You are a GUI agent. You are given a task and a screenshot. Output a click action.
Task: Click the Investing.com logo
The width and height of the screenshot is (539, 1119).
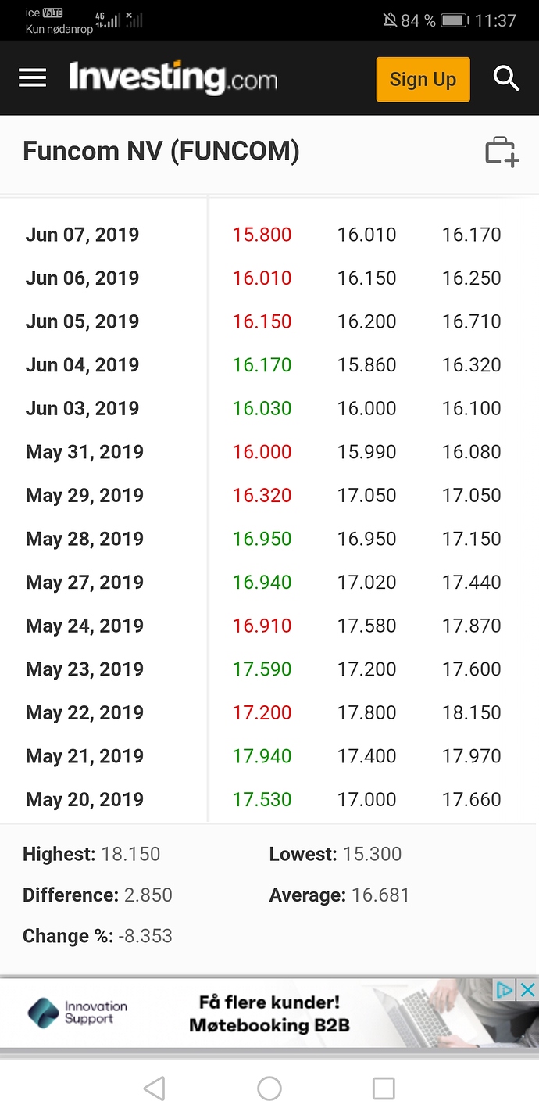pos(173,79)
